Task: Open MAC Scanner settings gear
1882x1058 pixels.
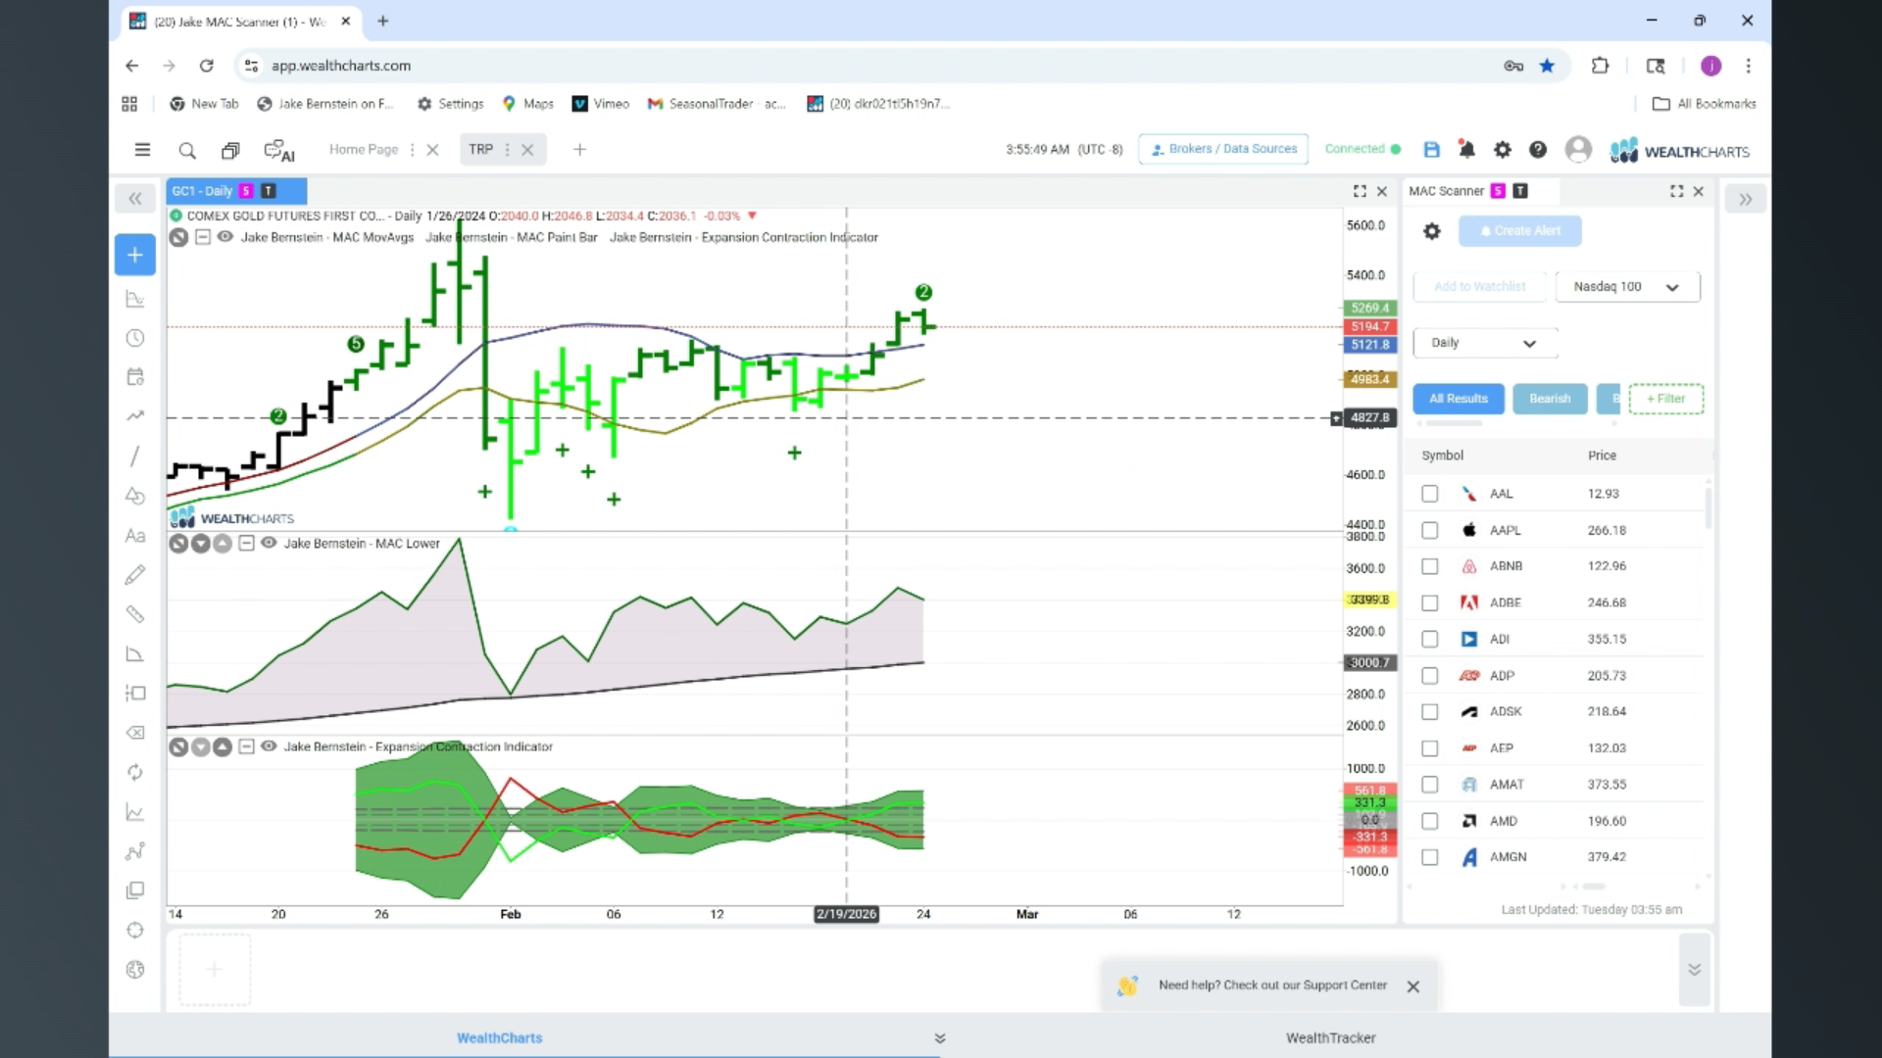Action: point(1432,231)
